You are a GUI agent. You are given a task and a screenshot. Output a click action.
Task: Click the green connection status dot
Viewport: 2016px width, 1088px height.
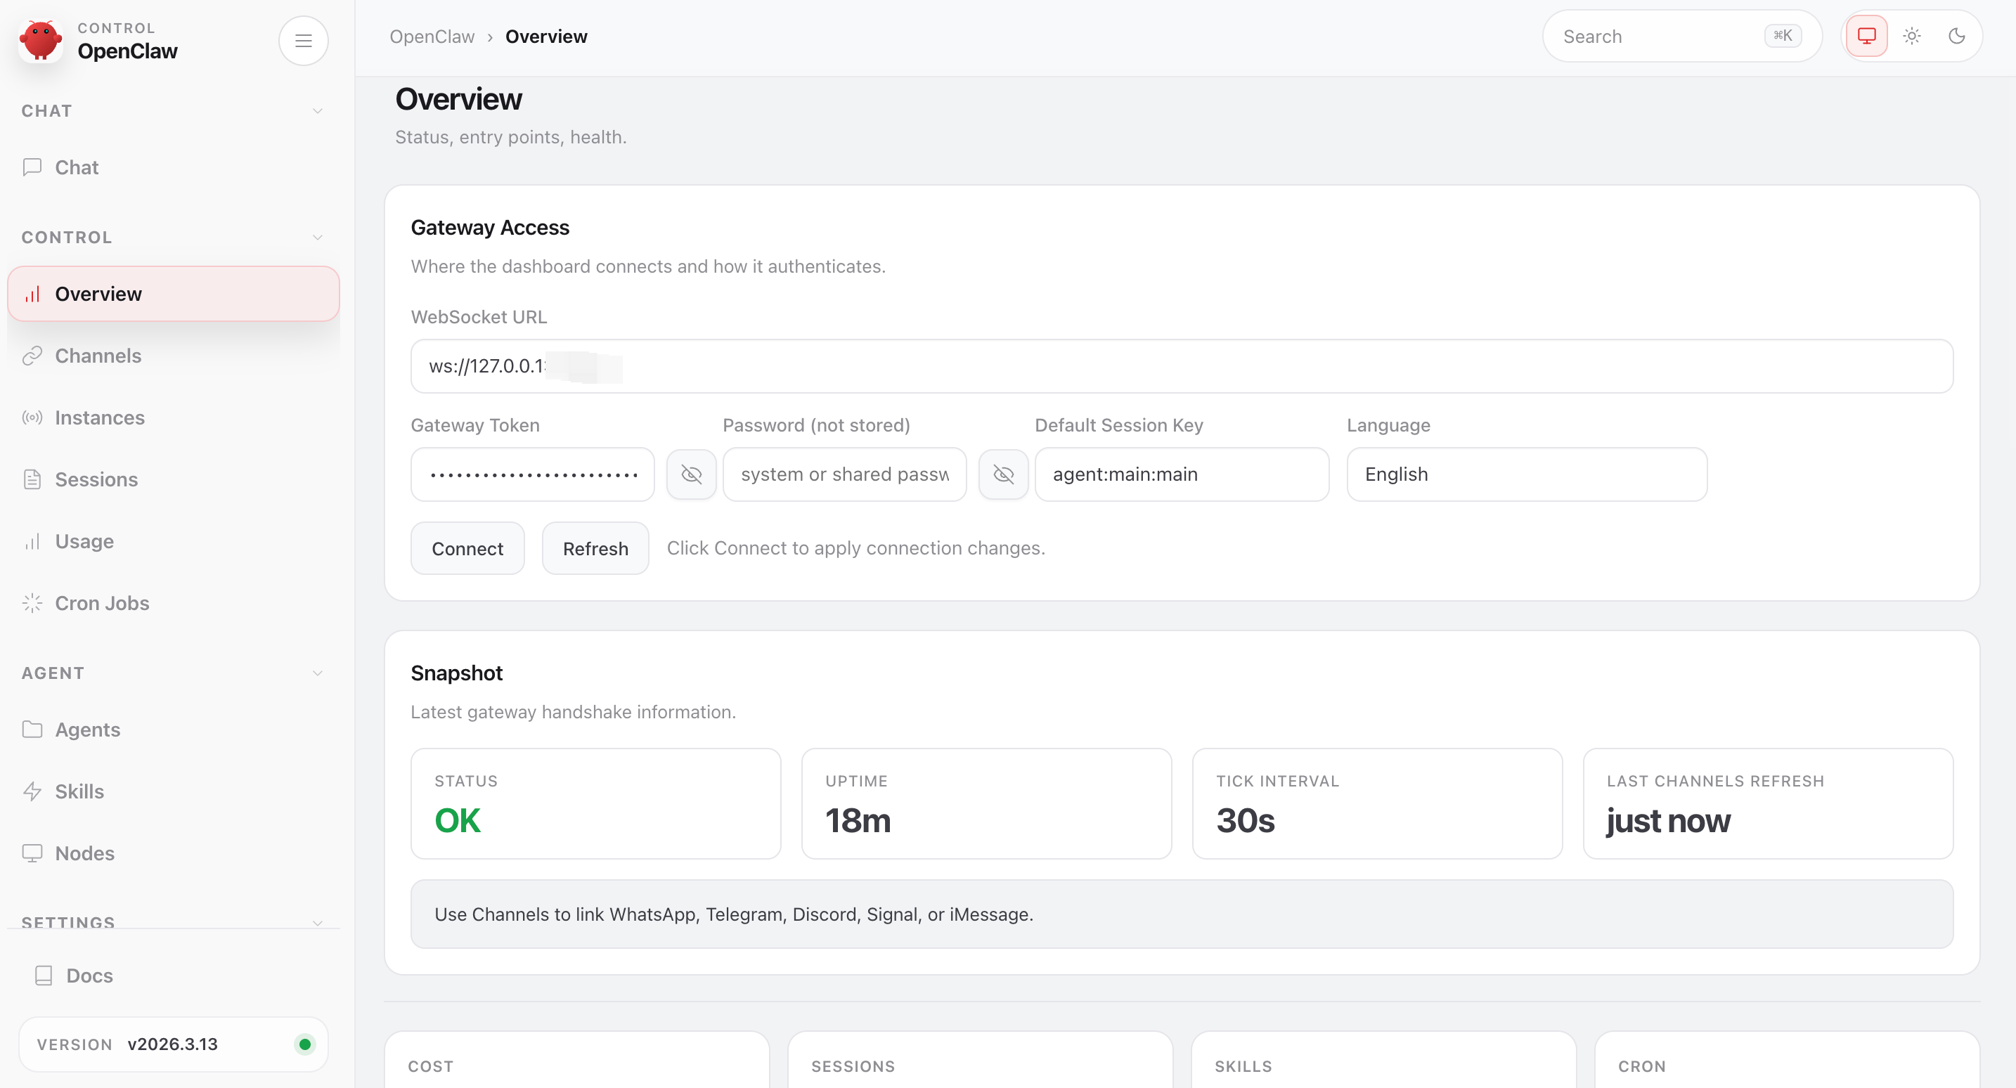point(305,1044)
